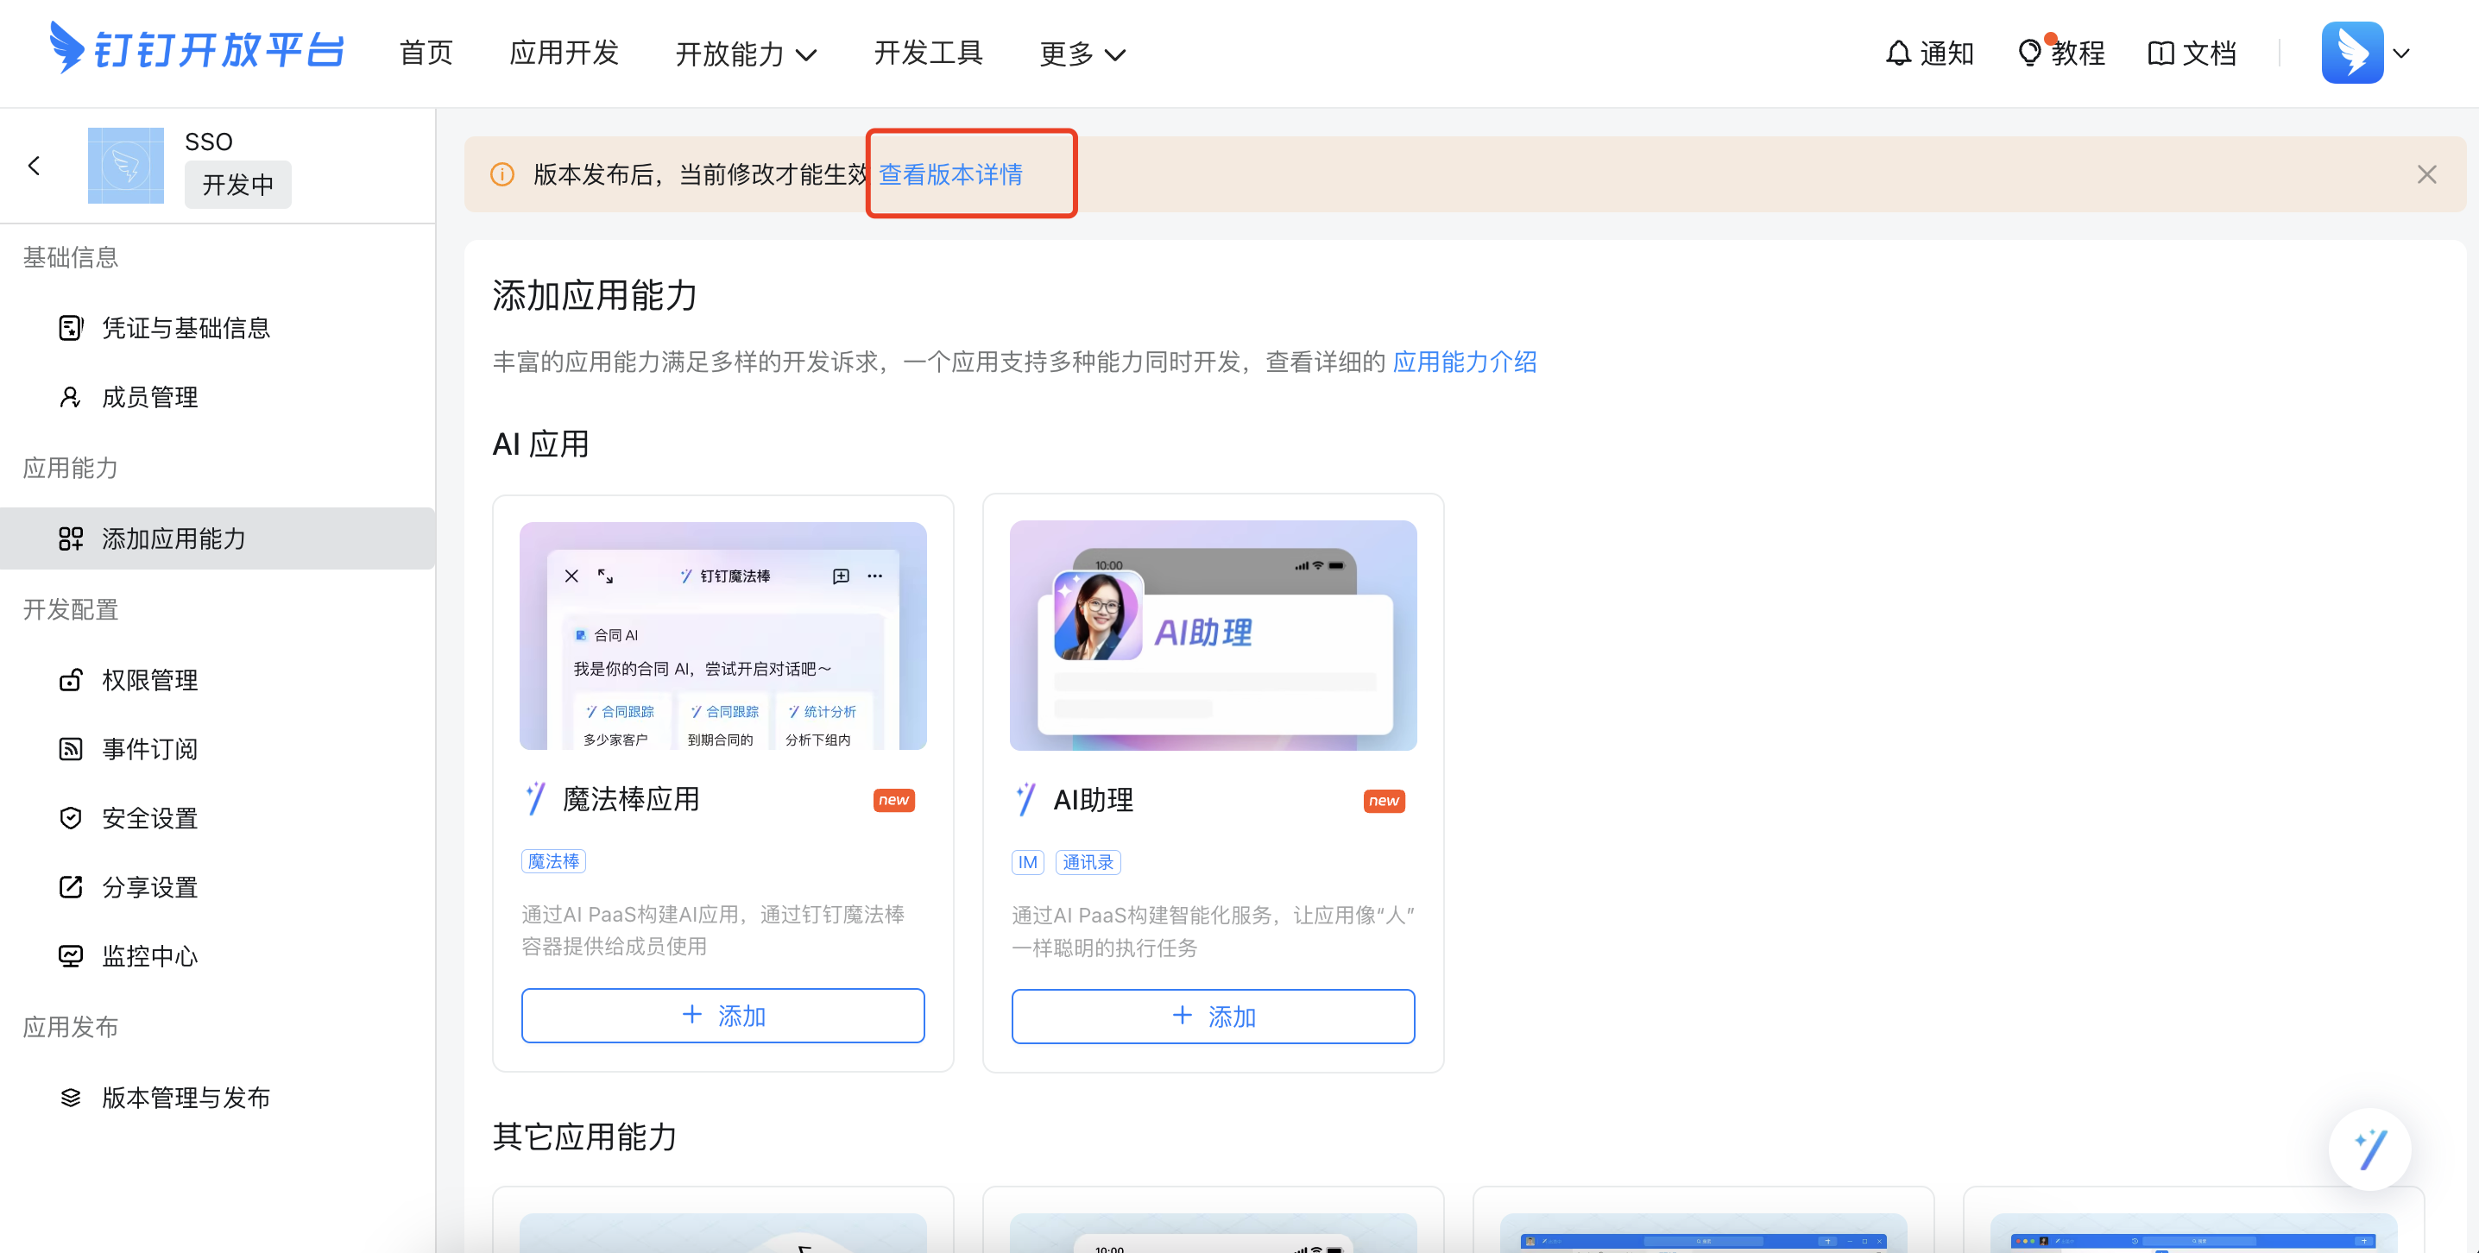The image size is (2479, 1253).
Task: Expand the account dropdown arrow beside avatar
Action: (x=2402, y=54)
